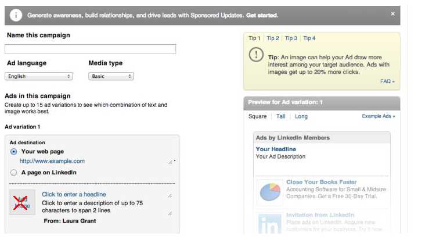Open the Media type dropdown
Viewport: 436px width, 243px height.
point(111,76)
